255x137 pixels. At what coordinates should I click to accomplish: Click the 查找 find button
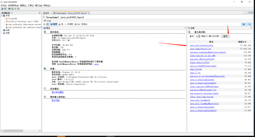pos(225,36)
